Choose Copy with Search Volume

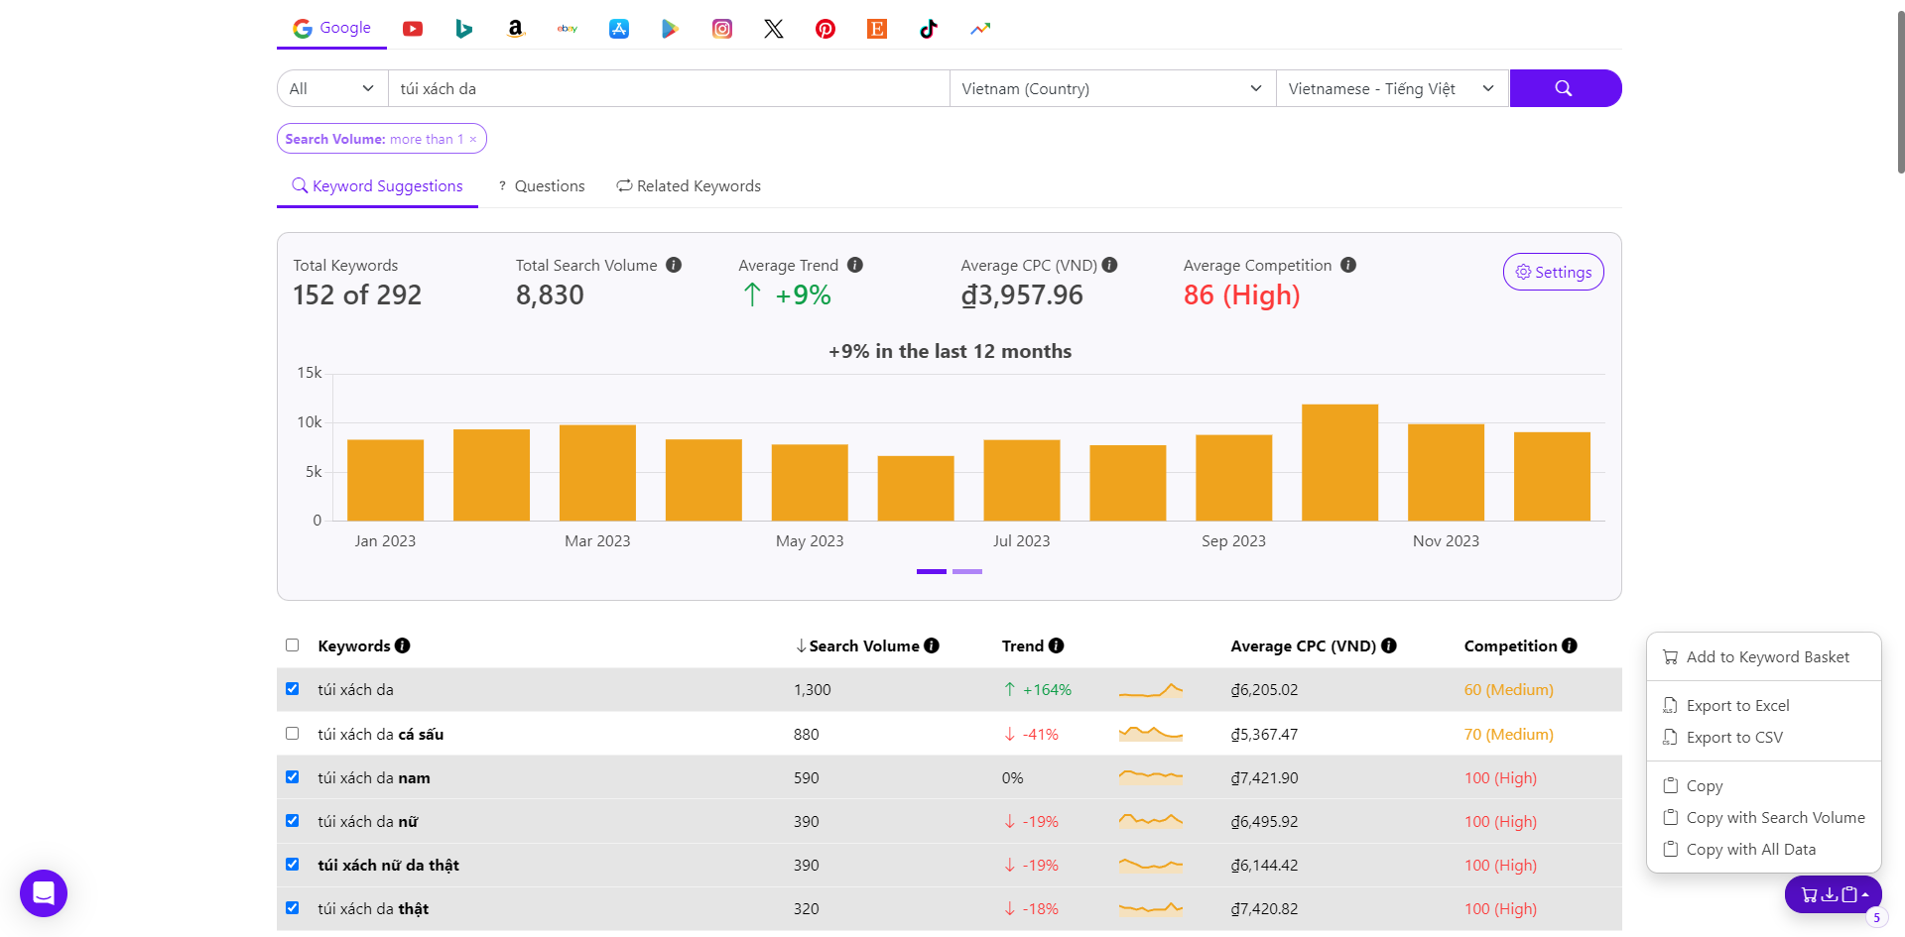click(1765, 817)
